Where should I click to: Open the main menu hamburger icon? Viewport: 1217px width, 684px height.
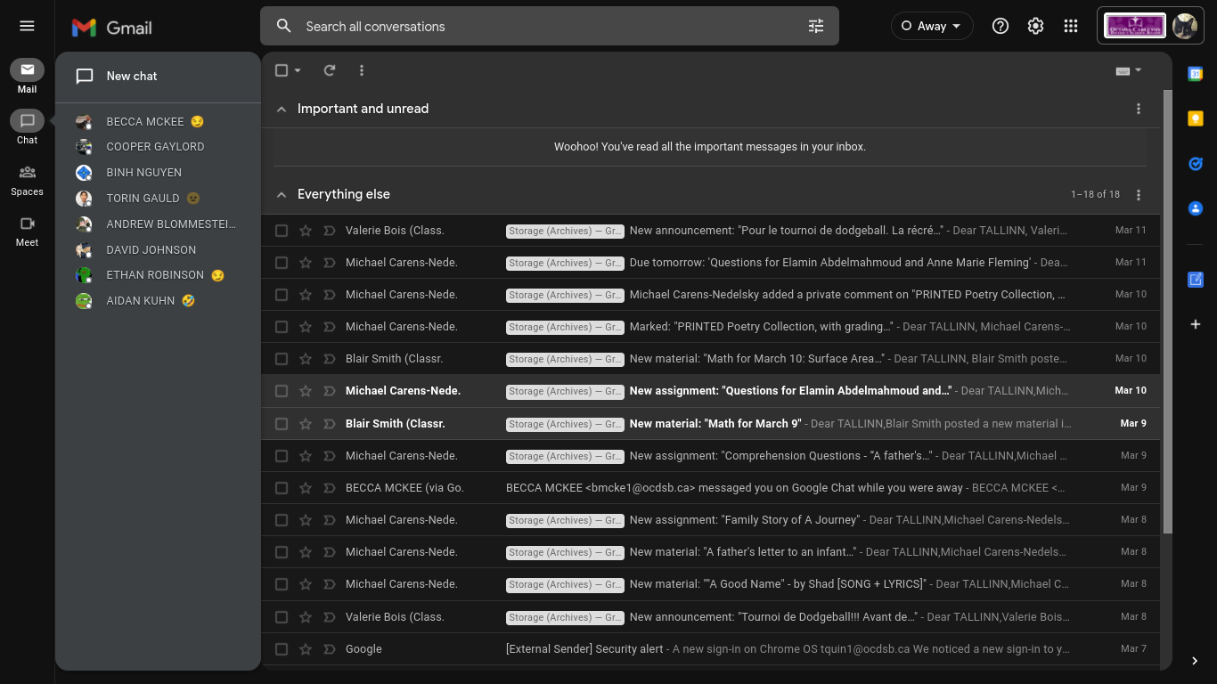click(x=27, y=26)
